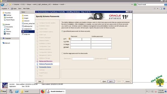This screenshot has width=167, height=94.
Task: Click the Search install box
Action: 151,4
